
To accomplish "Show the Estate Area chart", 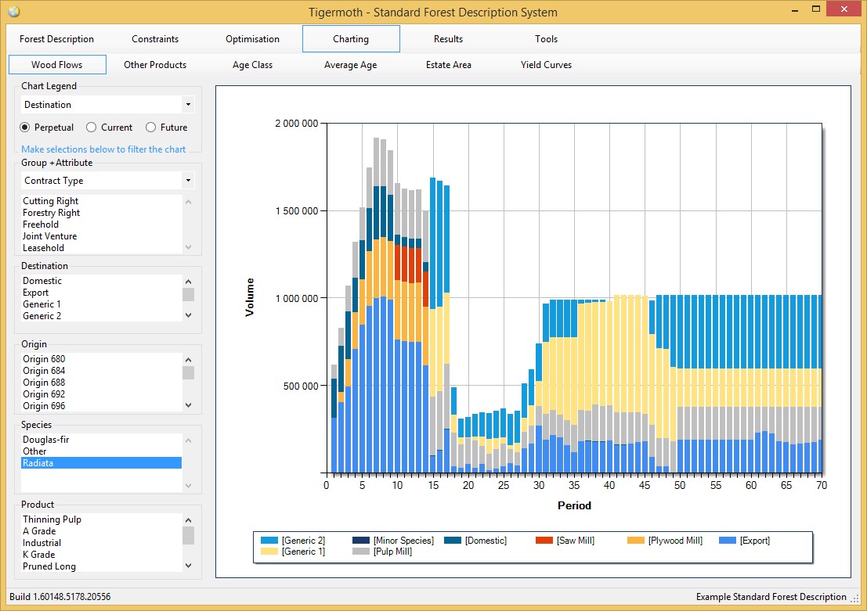I will coord(449,65).
